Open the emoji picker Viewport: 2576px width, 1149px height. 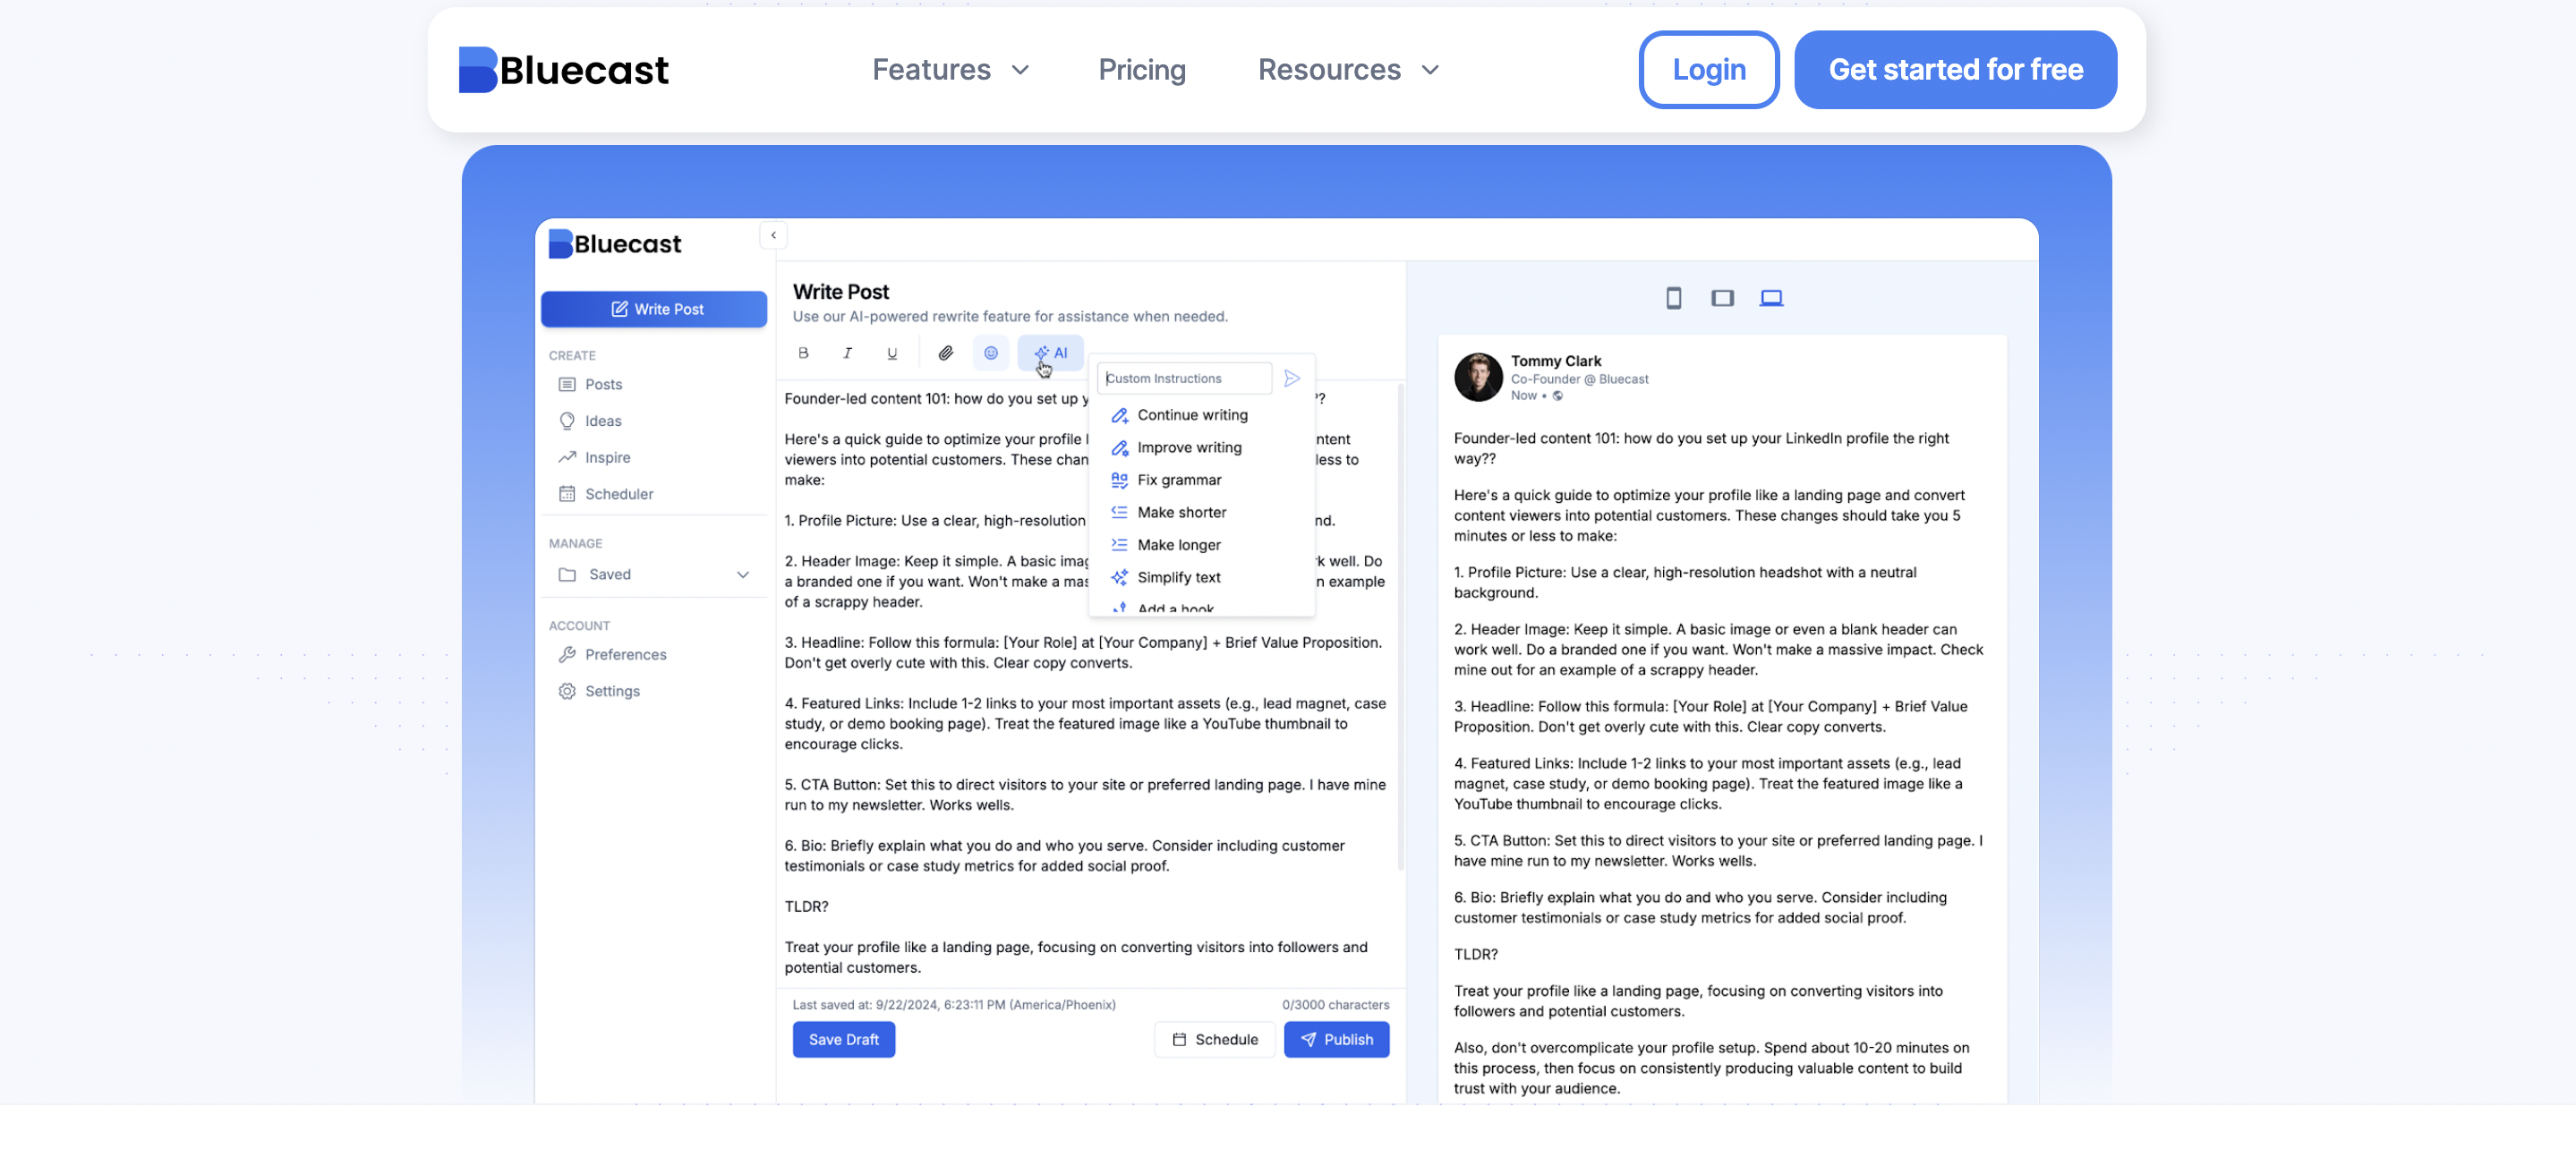(990, 352)
